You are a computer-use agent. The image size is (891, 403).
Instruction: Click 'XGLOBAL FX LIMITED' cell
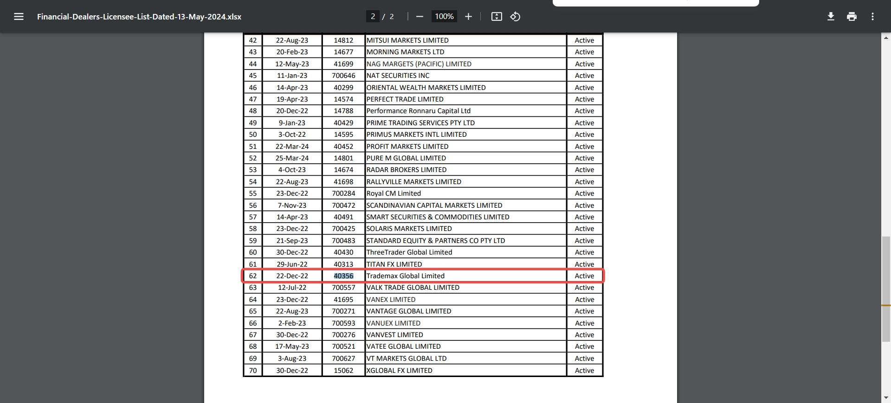click(x=465, y=371)
